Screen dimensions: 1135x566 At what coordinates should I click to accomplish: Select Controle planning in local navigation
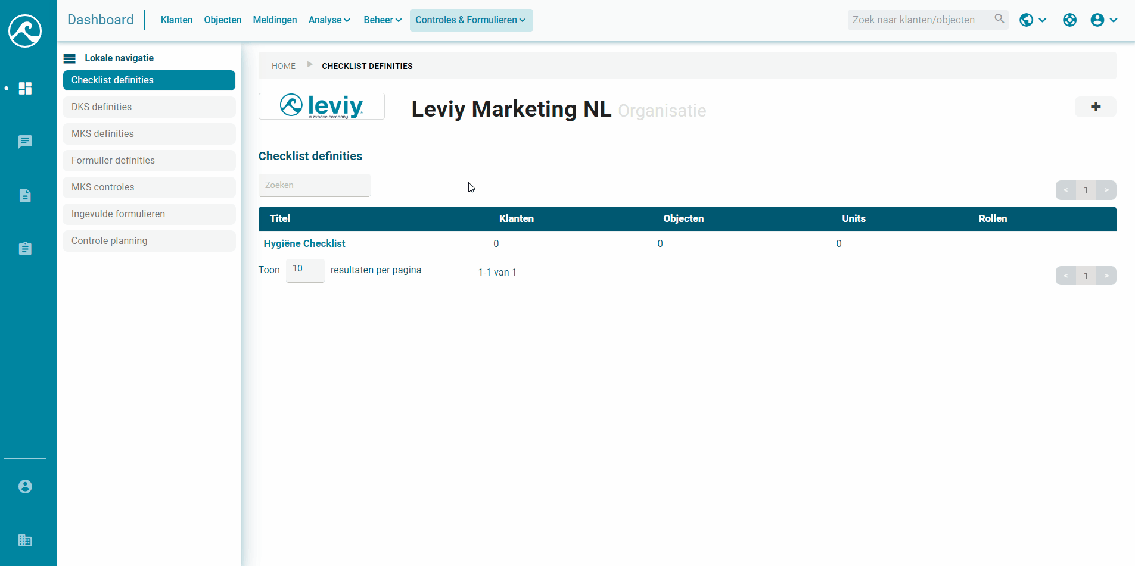coord(149,241)
